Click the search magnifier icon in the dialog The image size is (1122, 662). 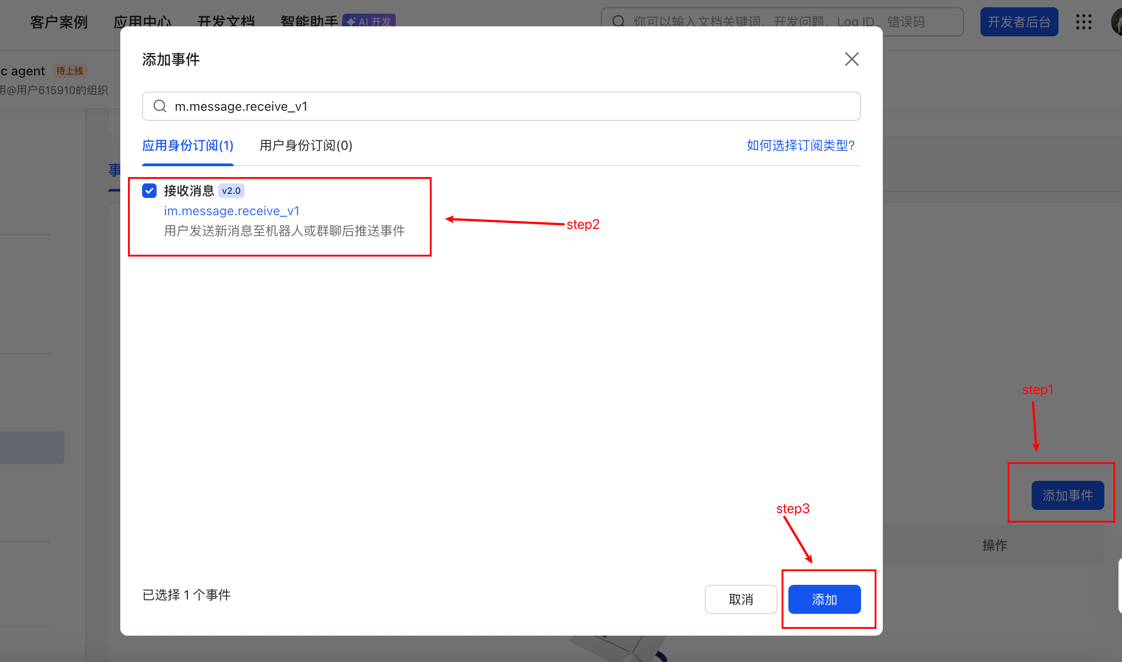tap(160, 106)
